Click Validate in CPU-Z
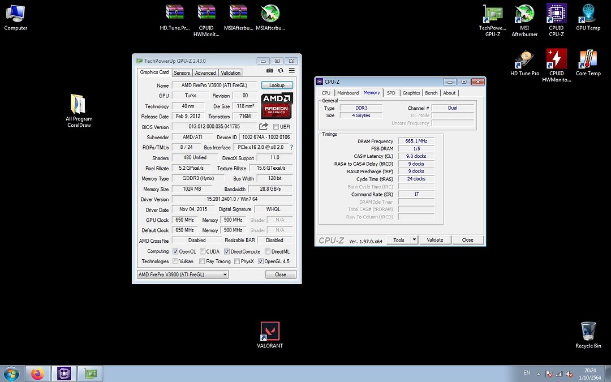This screenshot has width=611, height=382. 435,239
